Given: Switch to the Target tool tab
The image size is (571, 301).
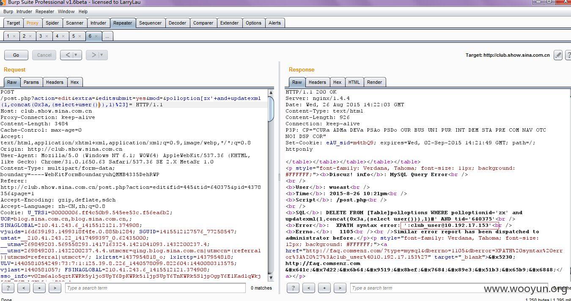Looking at the screenshot, I should point(13,23).
